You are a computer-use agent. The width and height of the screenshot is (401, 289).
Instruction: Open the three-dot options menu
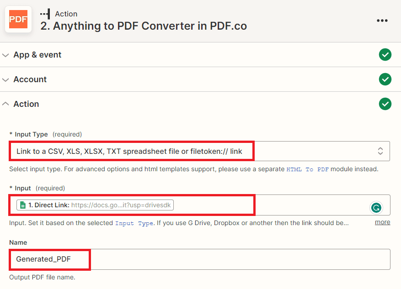point(382,20)
